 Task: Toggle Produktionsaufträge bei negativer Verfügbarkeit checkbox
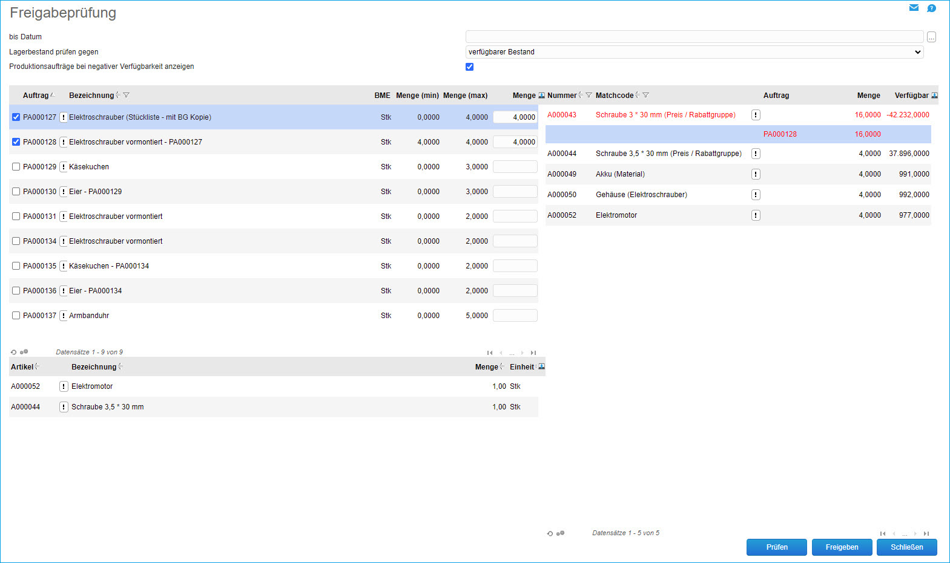(469, 67)
